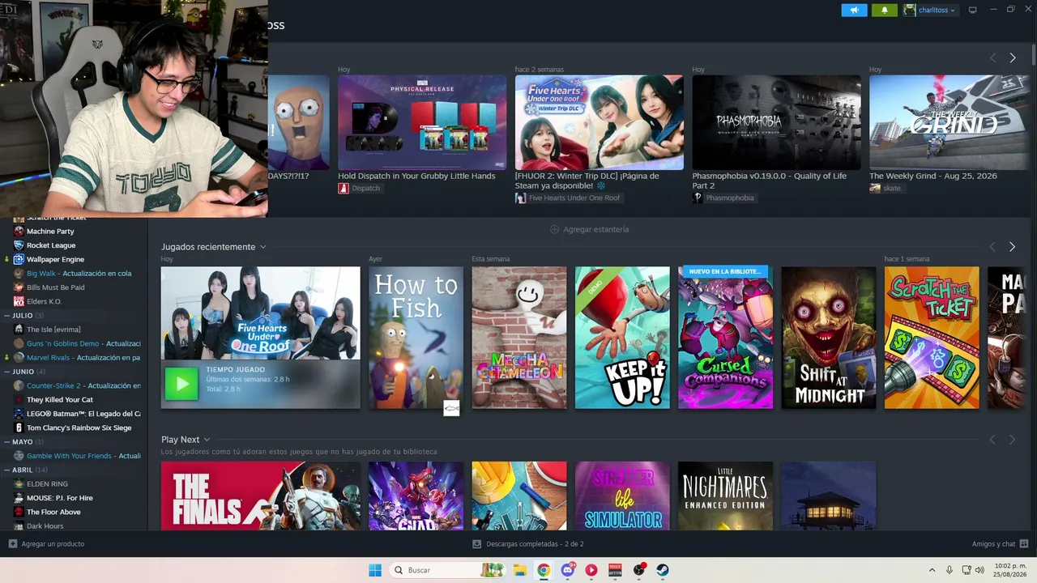Open the green notifications bell
Viewport: 1037px width, 583px height.
pyautogui.click(x=884, y=10)
